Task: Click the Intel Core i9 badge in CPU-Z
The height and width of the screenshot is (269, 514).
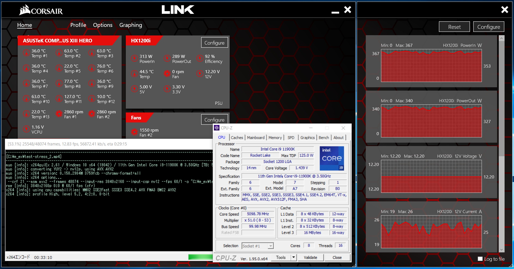Action: [x=332, y=158]
